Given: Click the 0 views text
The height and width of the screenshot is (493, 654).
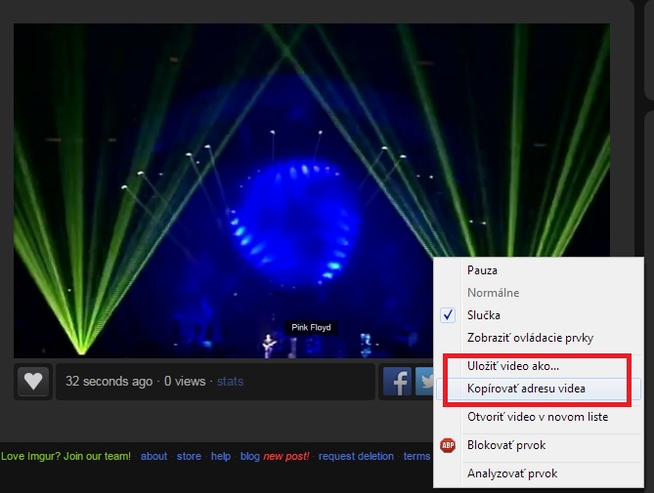Looking at the screenshot, I should pyautogui.click(x=185, y=382).
